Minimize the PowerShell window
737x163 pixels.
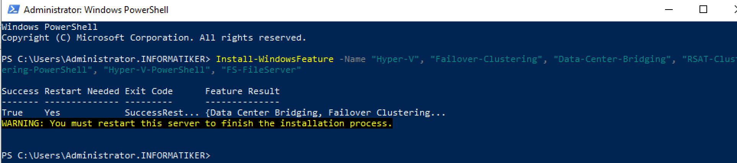pyautogui.click(x=669, y=10)
